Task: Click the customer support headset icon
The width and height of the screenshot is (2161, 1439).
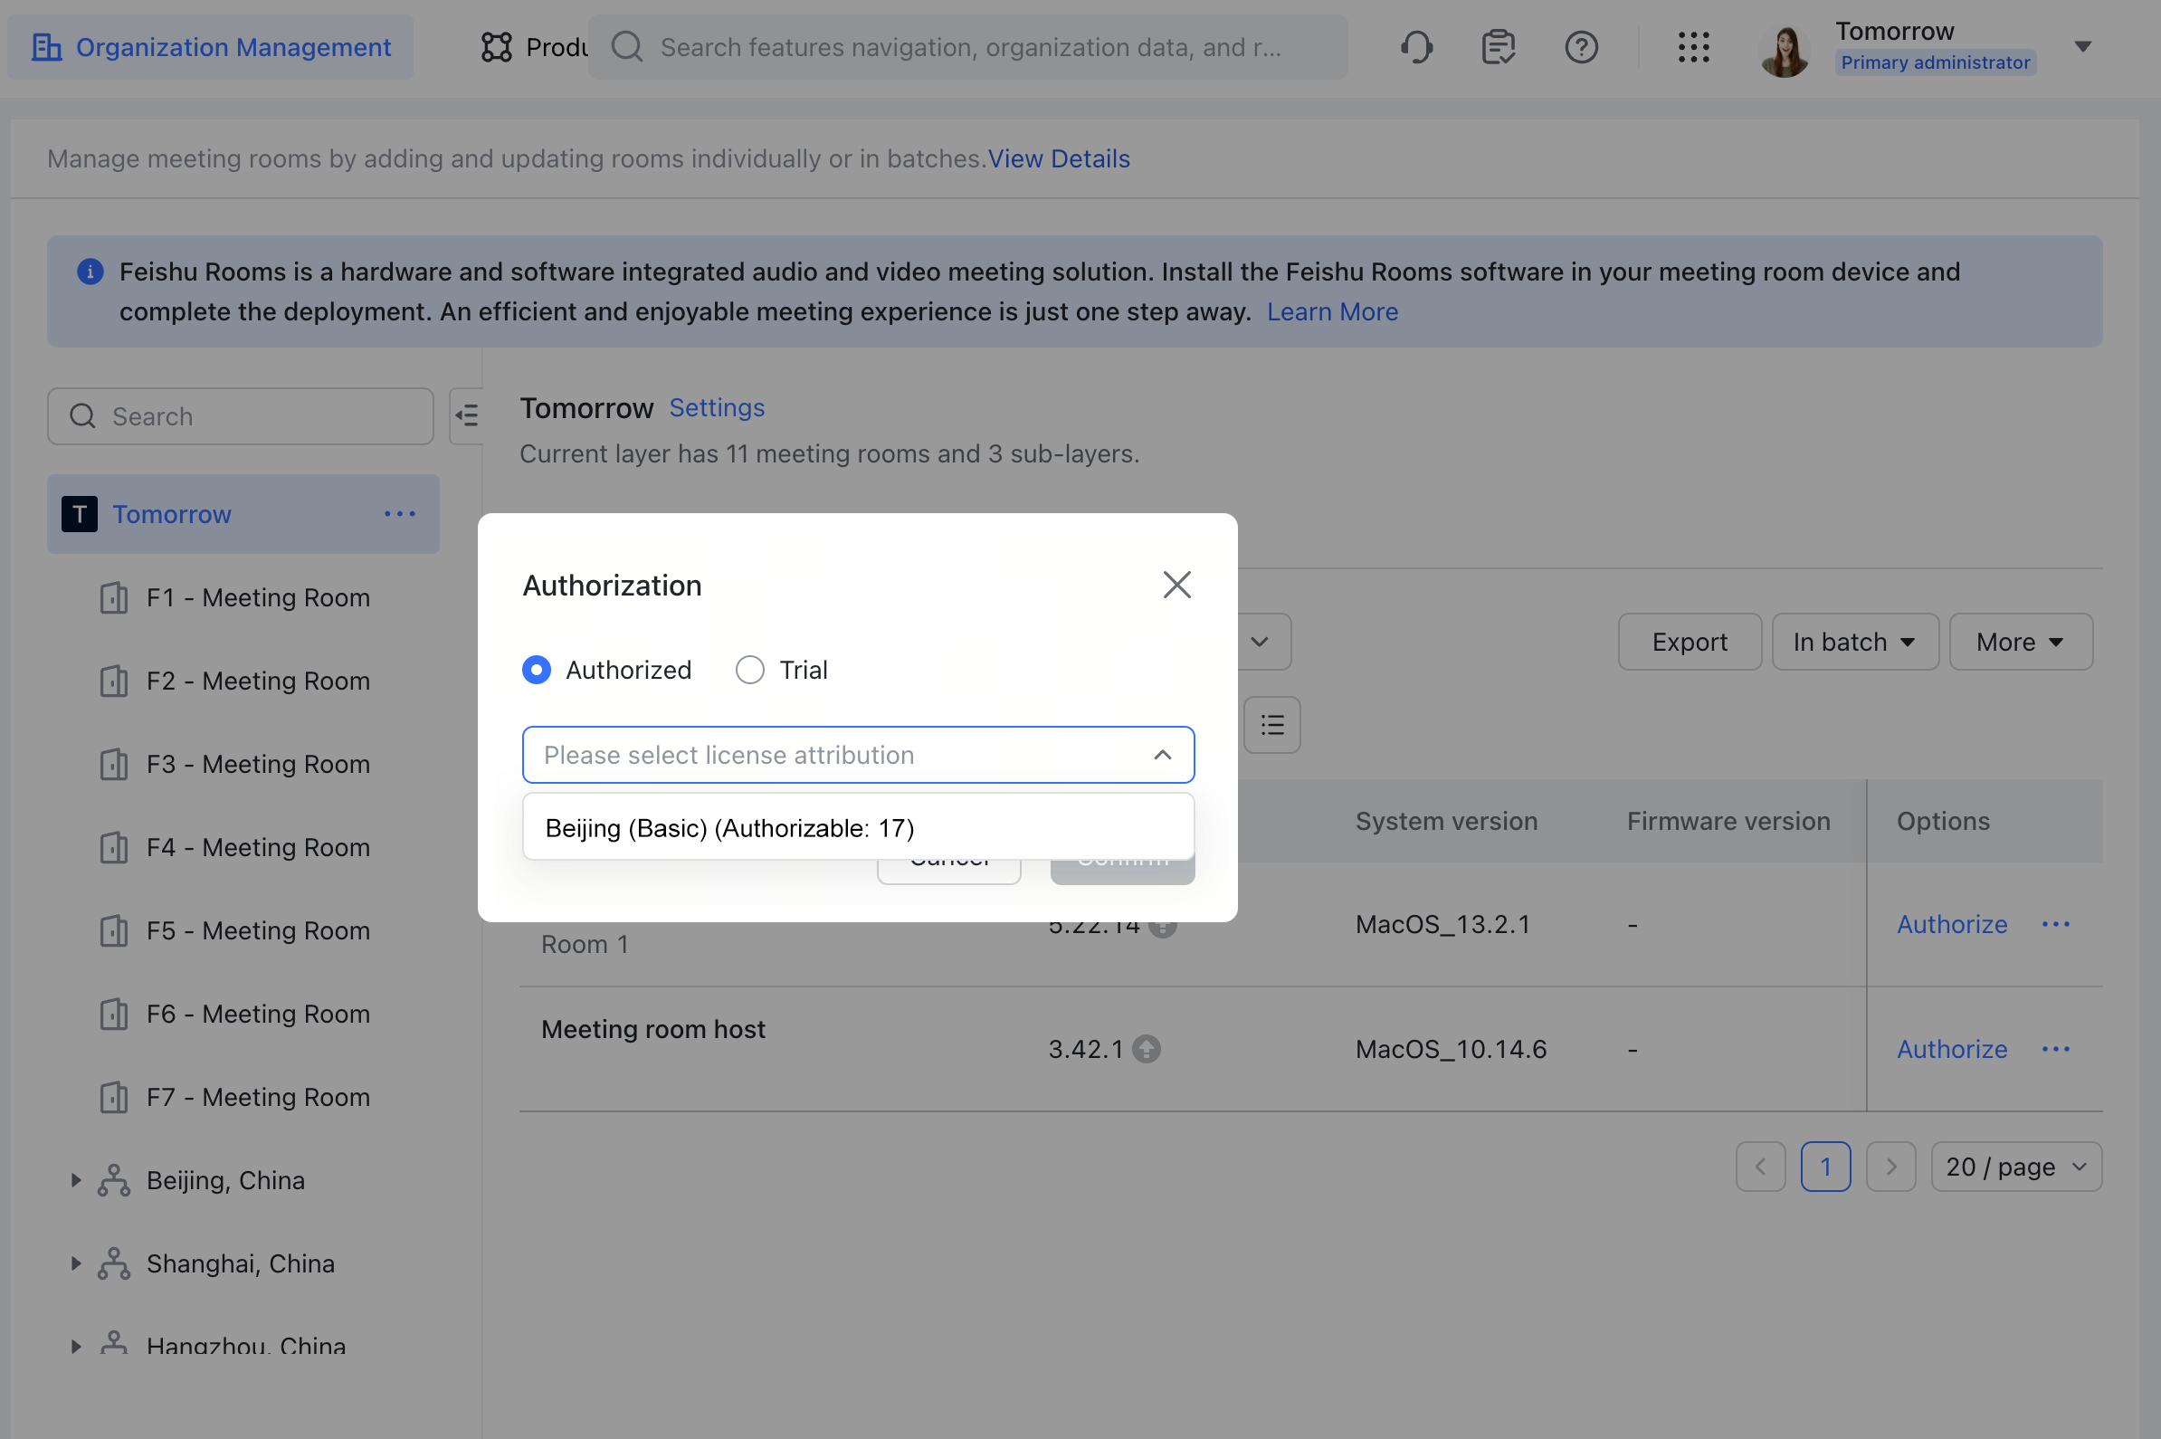Action: (x=1416, y=47)
